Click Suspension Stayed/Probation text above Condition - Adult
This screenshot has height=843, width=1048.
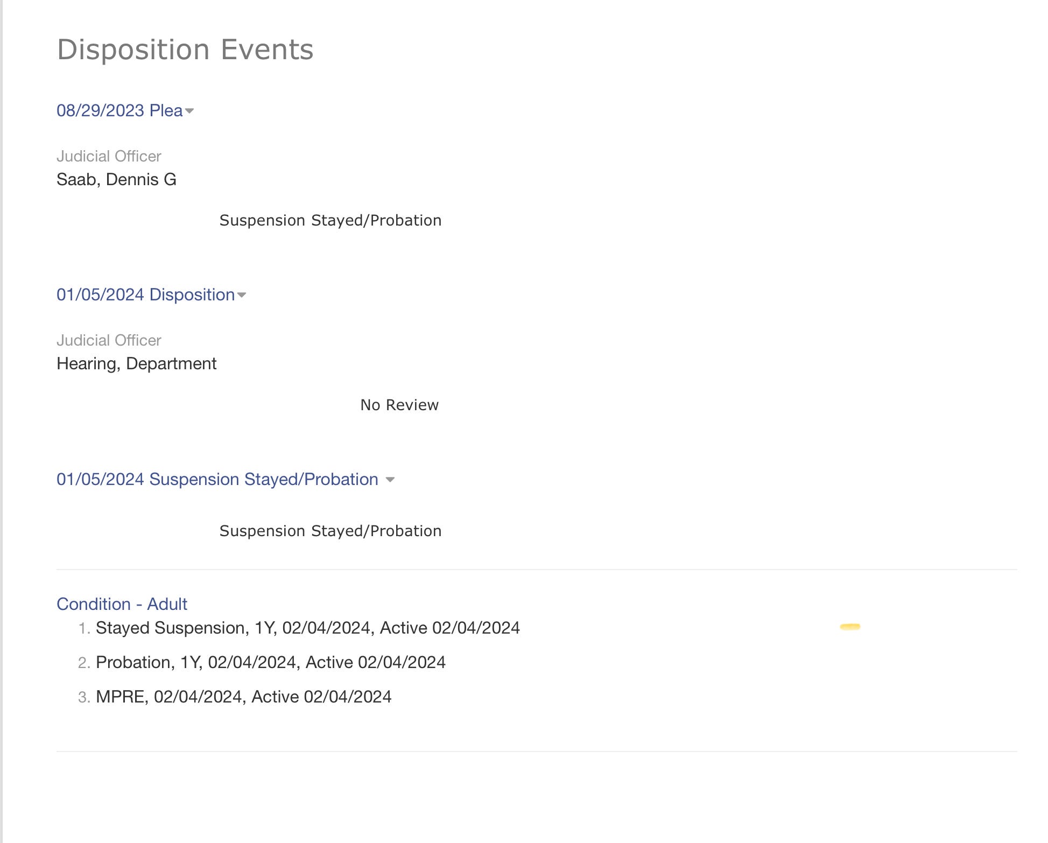[330, 531]
